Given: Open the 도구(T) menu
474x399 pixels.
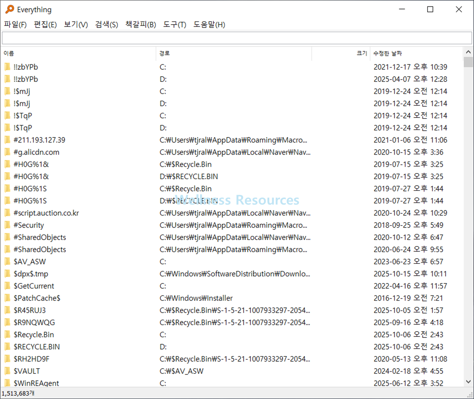Looking at the screenshot, I should [175, 24].
